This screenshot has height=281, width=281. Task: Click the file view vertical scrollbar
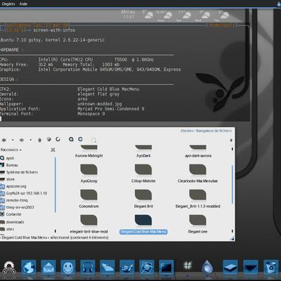pyautogui.click(x=233, y=185)
